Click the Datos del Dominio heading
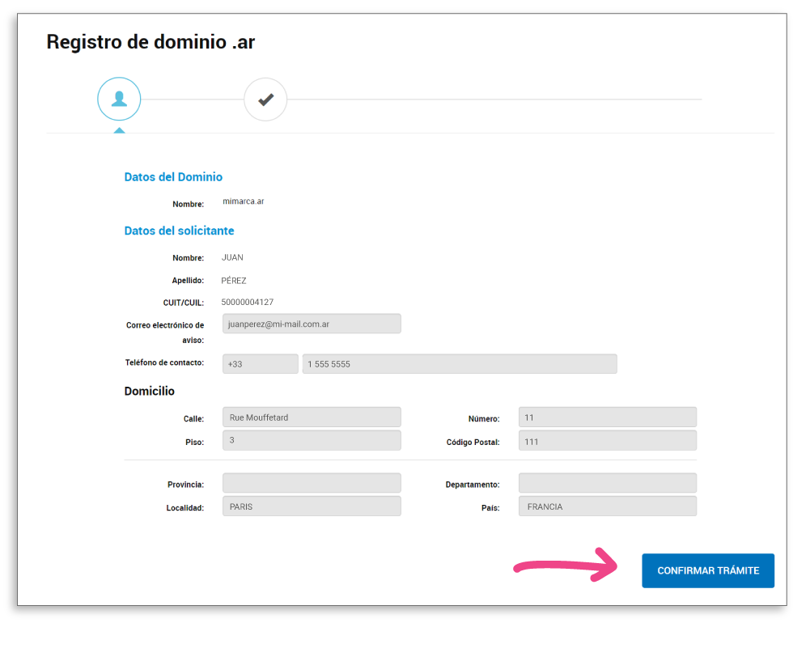The image size is (793, 661). point(173,177)
